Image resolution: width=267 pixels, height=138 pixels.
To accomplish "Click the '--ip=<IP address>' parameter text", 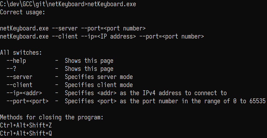I will tap(108, 36).
